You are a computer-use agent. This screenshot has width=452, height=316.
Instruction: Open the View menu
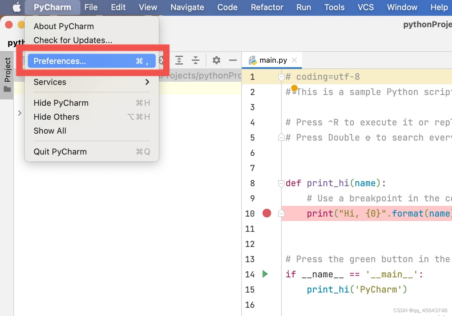148,7
